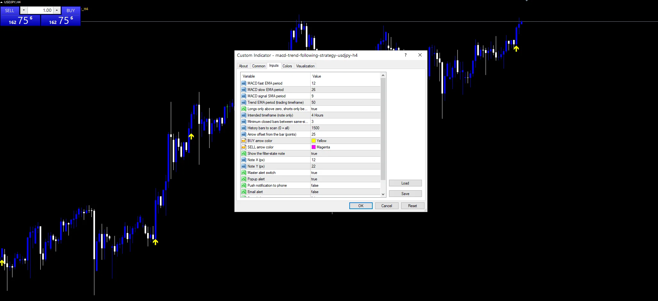This screenshot has height=301, width=658.
Task: Click the icon beside Master alert switch
Action: (244, 173)
